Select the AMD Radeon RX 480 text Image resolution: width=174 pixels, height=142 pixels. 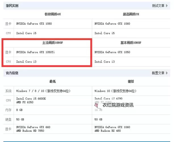[x=108, y=131]
